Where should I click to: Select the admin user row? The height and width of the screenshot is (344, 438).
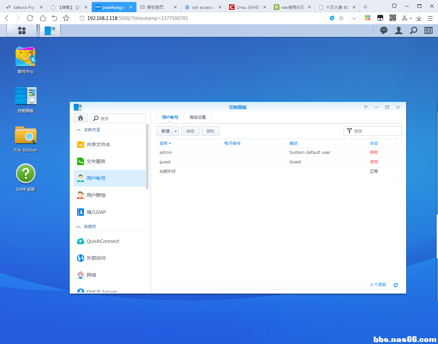tap(279, 153)
